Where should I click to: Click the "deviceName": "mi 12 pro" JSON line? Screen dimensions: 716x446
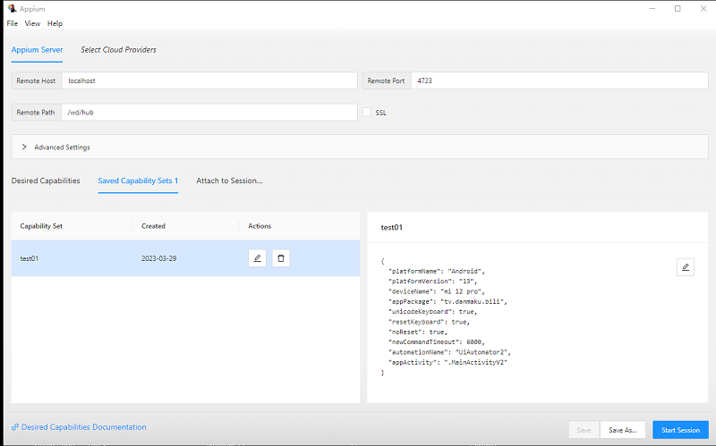(437, 291)
